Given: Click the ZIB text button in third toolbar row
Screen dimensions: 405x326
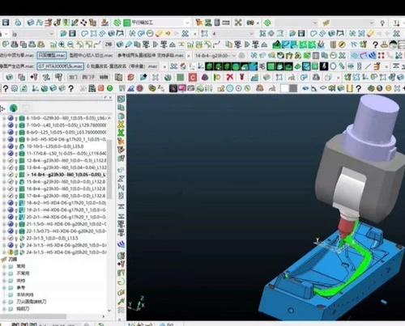Looking at the screenshot, I should pos(109,44).
